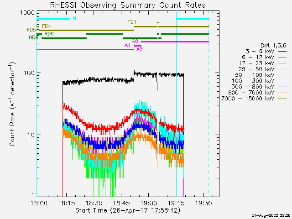Image resolution: width=292 pixels, height=219 pixels.
Task: Click the 'A1' attenuator label
Action: coord(127,45)
